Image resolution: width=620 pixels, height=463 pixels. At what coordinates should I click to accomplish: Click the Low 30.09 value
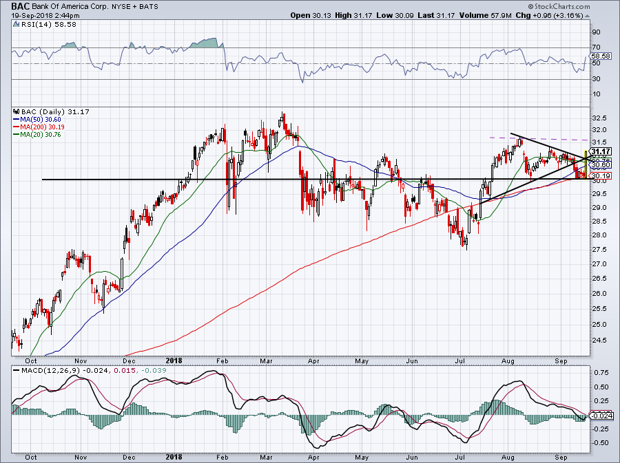coord(395,15)
